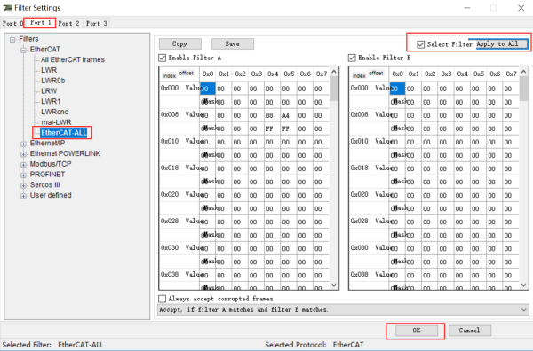Select the LWRcnc filter entry
533x351 pixels.
54,112
